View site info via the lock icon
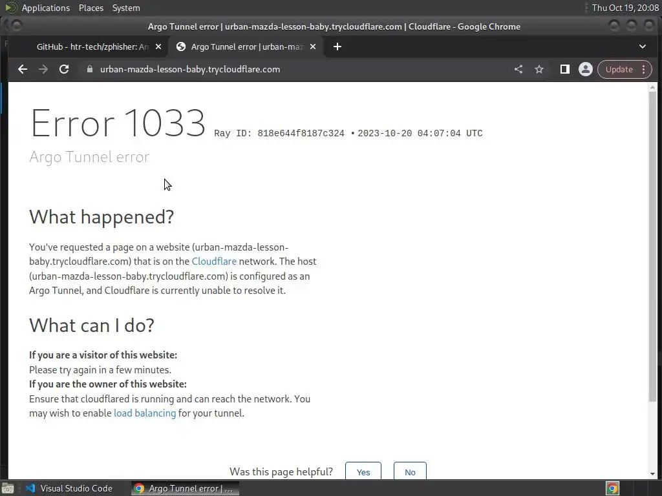The image size is (662, 496). 89,69
